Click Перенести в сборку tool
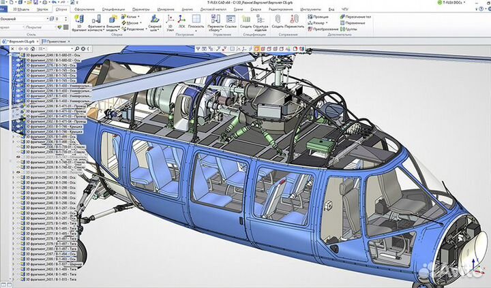 (215, 22)
